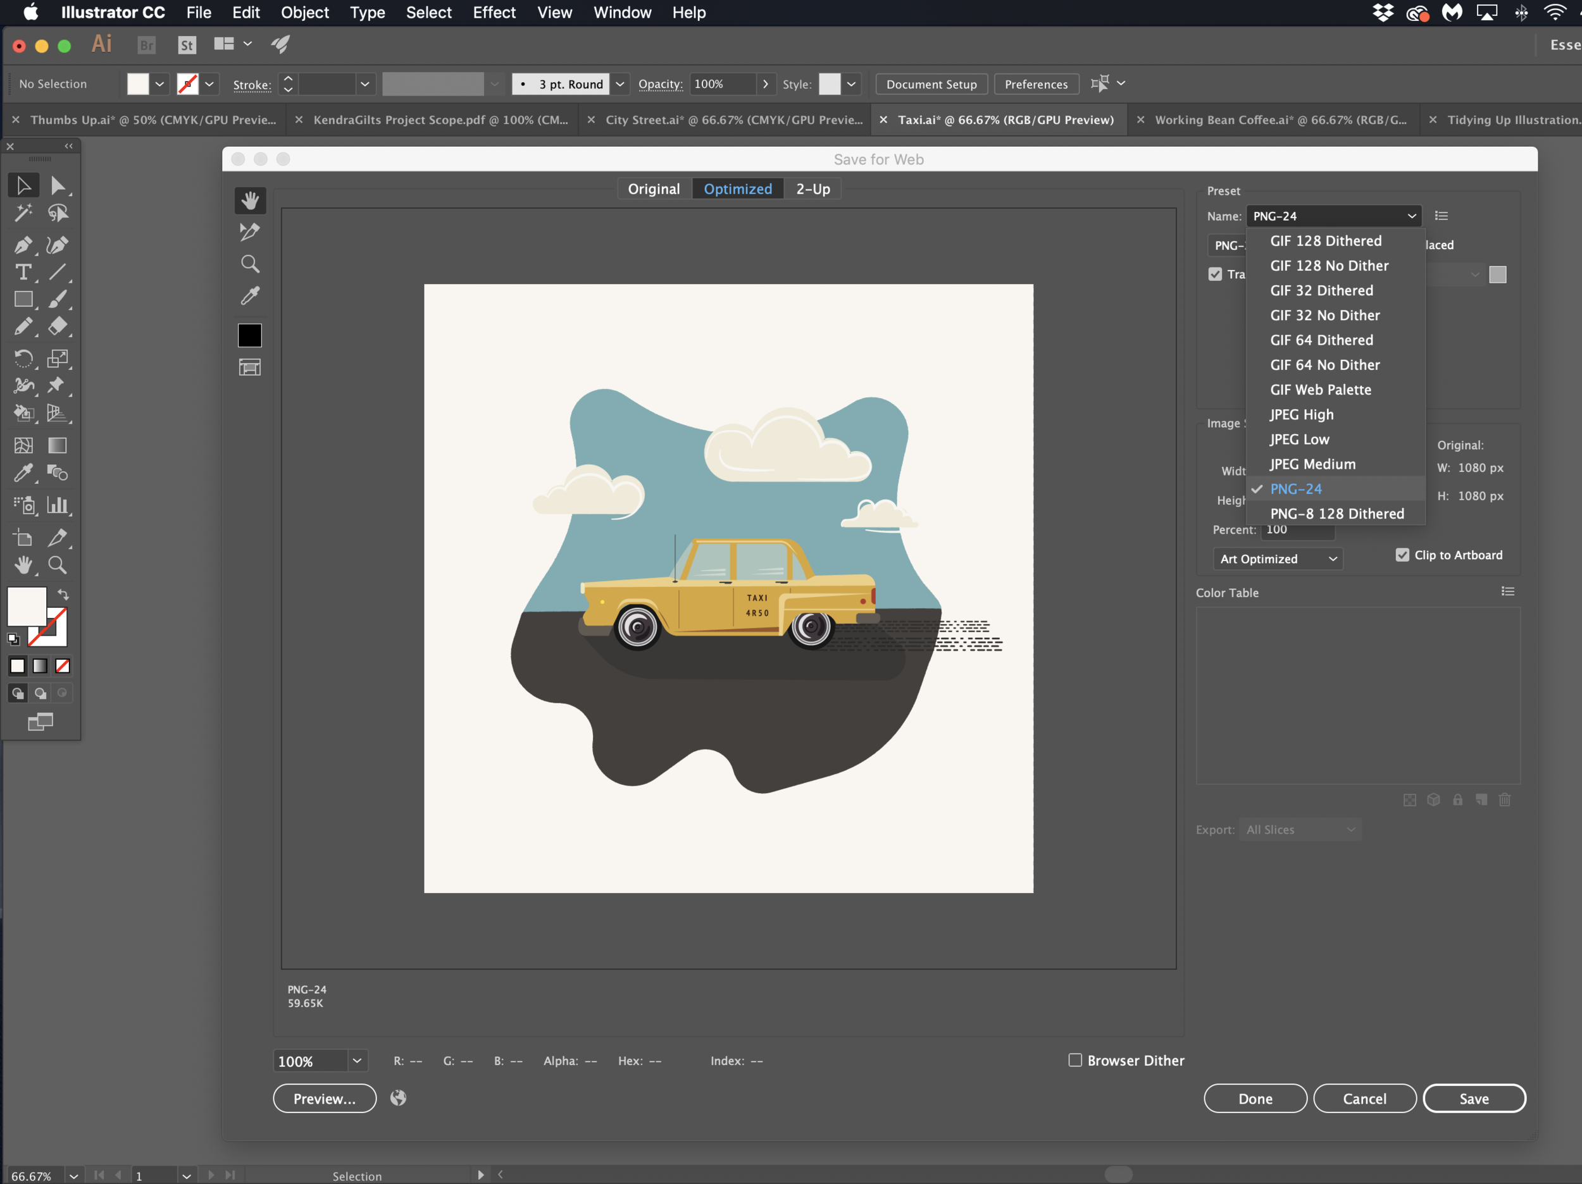Screen dimensions: 1582x1184
Task: Click the black eyedropper color swatch
Action: click(x=249, y=335)
